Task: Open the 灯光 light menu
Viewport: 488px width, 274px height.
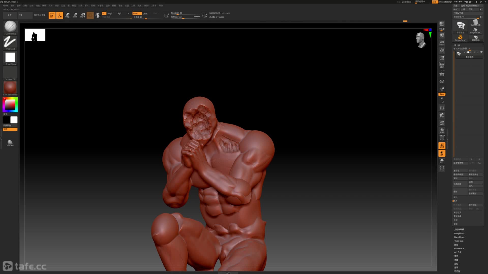Action: point(63,6)
